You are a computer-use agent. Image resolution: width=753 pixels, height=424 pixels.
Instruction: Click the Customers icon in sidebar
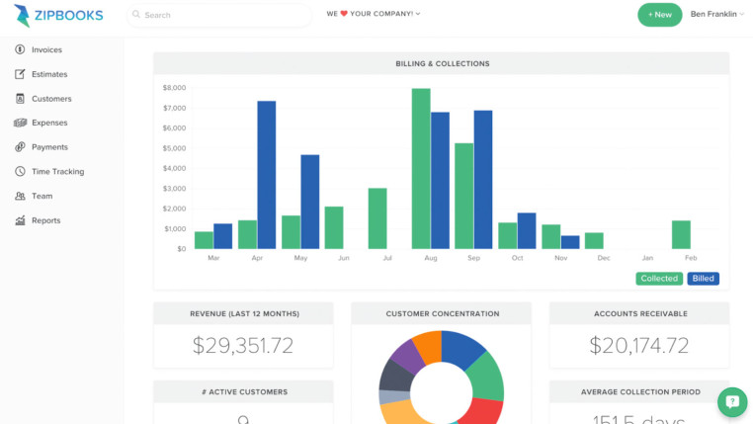click(20, 99)
